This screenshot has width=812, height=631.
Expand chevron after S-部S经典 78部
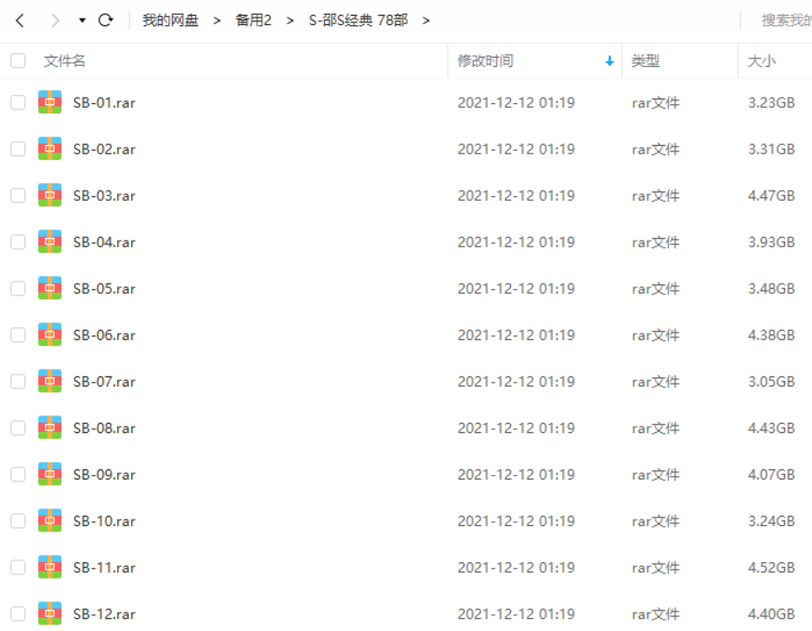click(x=426, y=20)
